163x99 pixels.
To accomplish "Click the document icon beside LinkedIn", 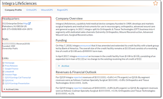I will tap(3, 71).
